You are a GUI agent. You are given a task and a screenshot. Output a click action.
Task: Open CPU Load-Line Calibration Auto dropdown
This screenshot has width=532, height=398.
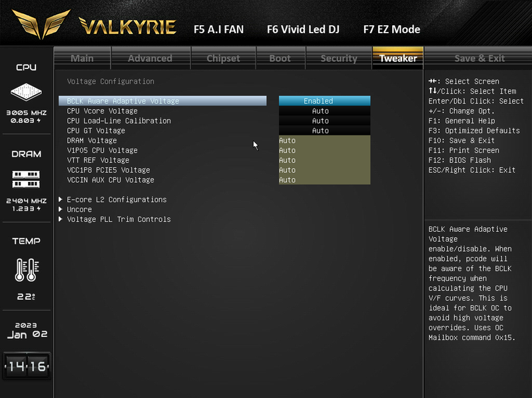[324, 120]
